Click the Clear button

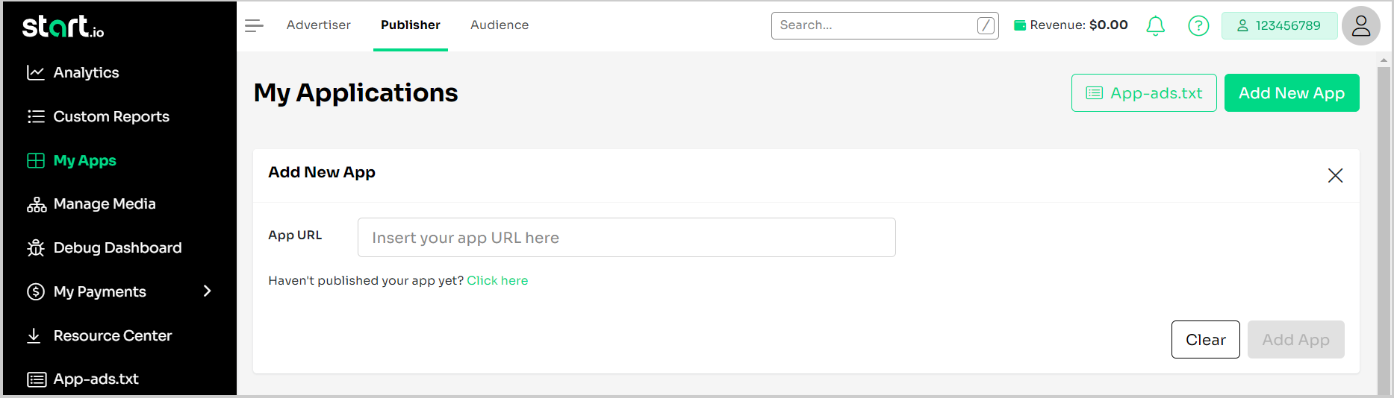[1205, 340]
